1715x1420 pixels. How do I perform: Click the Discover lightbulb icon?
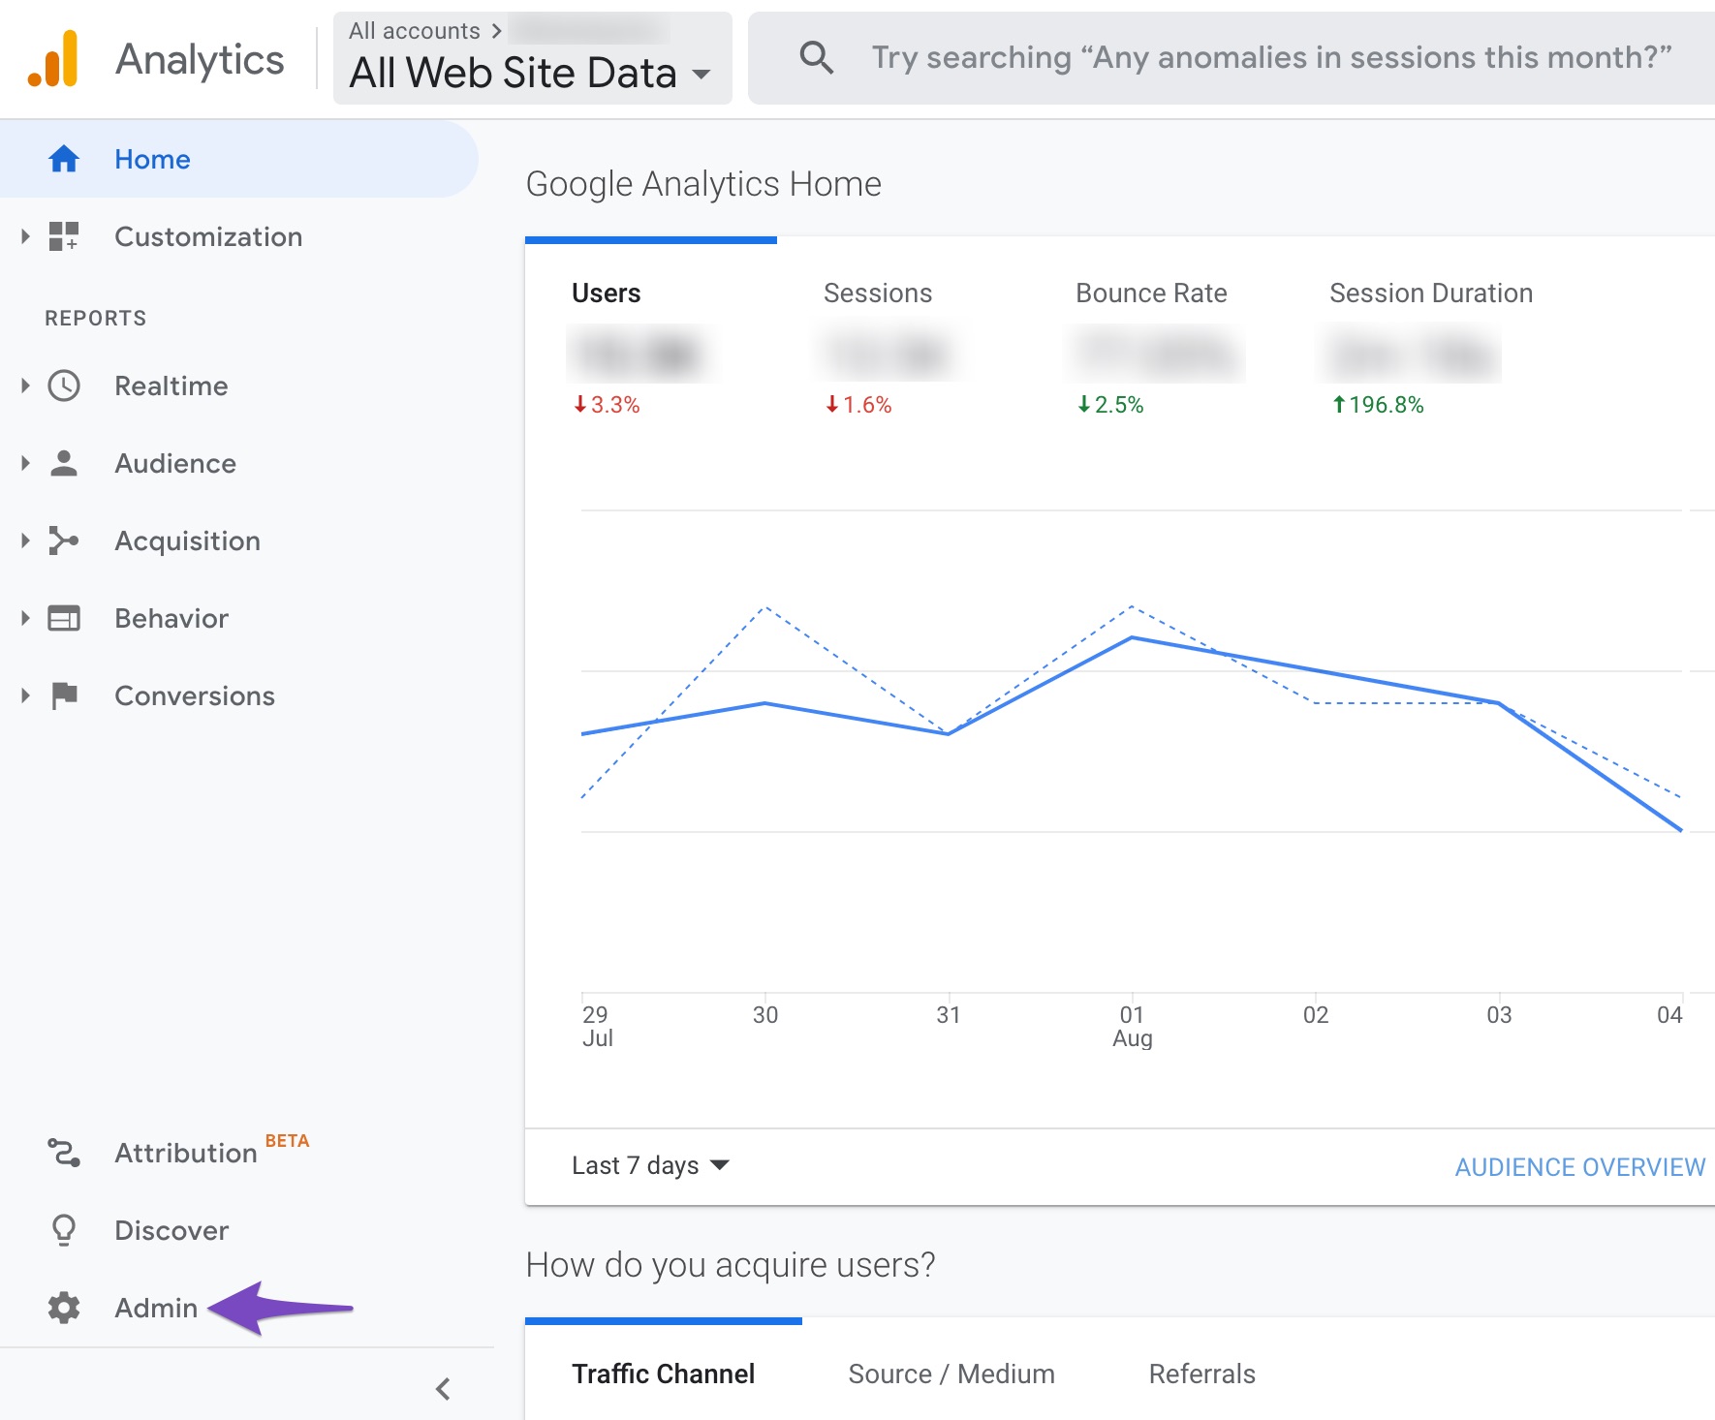64,1230
